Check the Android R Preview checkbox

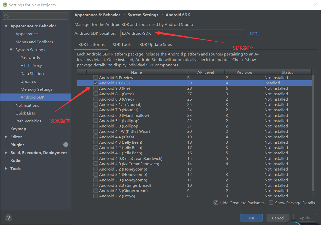coord(96,78)
